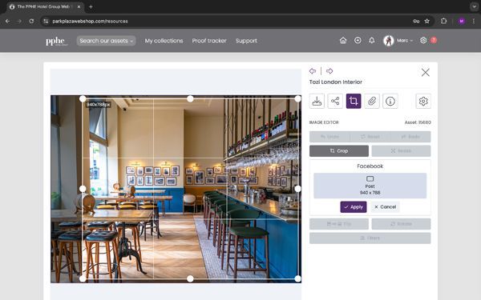Close the asset detail panel
The height and width of the screenshot is (300, 481).
(x=425, y=72)
